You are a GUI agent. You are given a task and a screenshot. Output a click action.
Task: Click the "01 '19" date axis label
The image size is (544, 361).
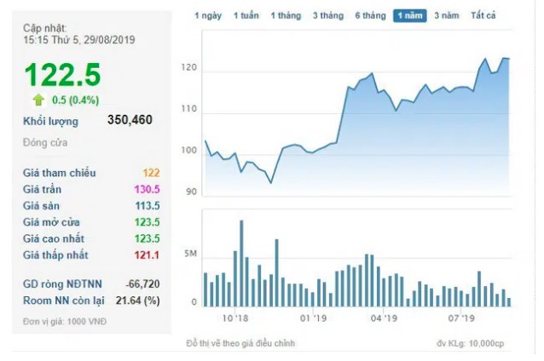[314, 319]
